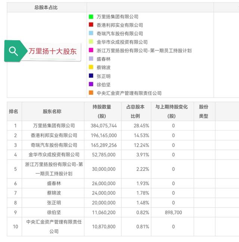The image size is (239, 242).
Task: Click table cell 奇瑞汽车股份有限公司 in row 3
Action: click(x=54, y=145)
